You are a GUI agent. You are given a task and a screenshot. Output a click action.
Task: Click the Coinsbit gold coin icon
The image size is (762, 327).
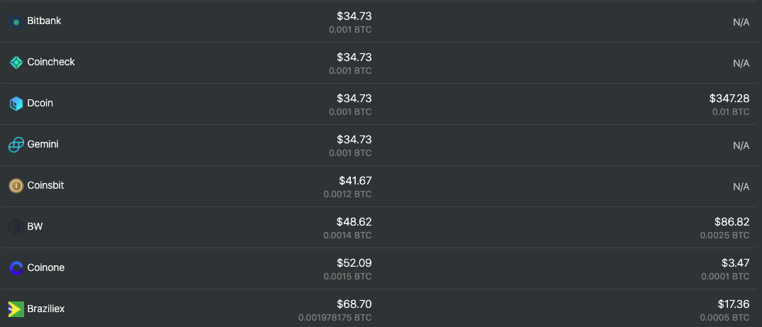tap(16, 186)
